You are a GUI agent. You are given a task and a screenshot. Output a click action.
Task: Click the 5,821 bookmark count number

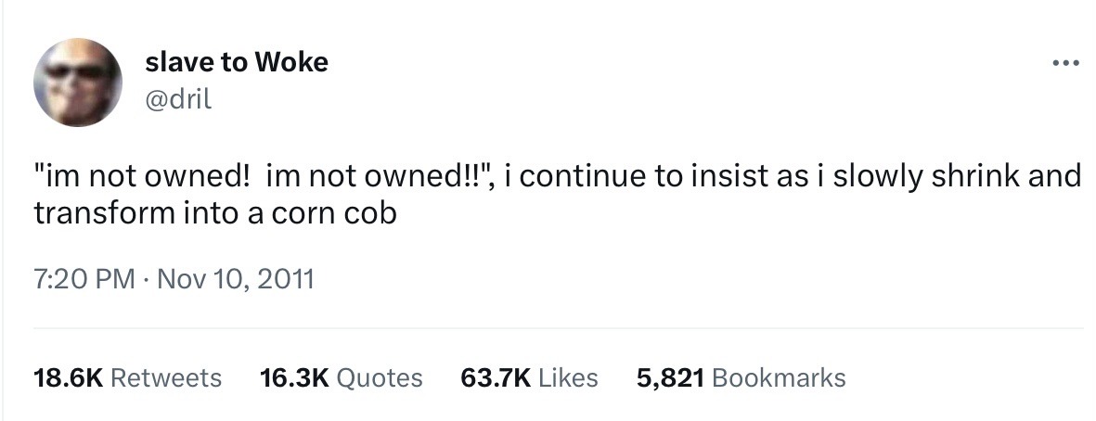coord(671,377)
